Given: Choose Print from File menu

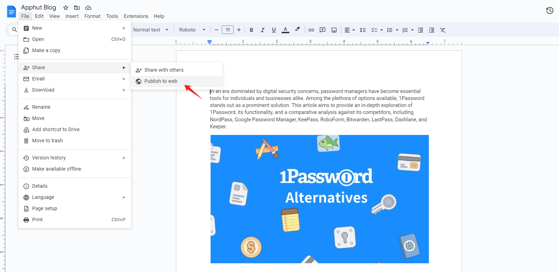Looking at the screenshot, I should [x=75, y=220].
